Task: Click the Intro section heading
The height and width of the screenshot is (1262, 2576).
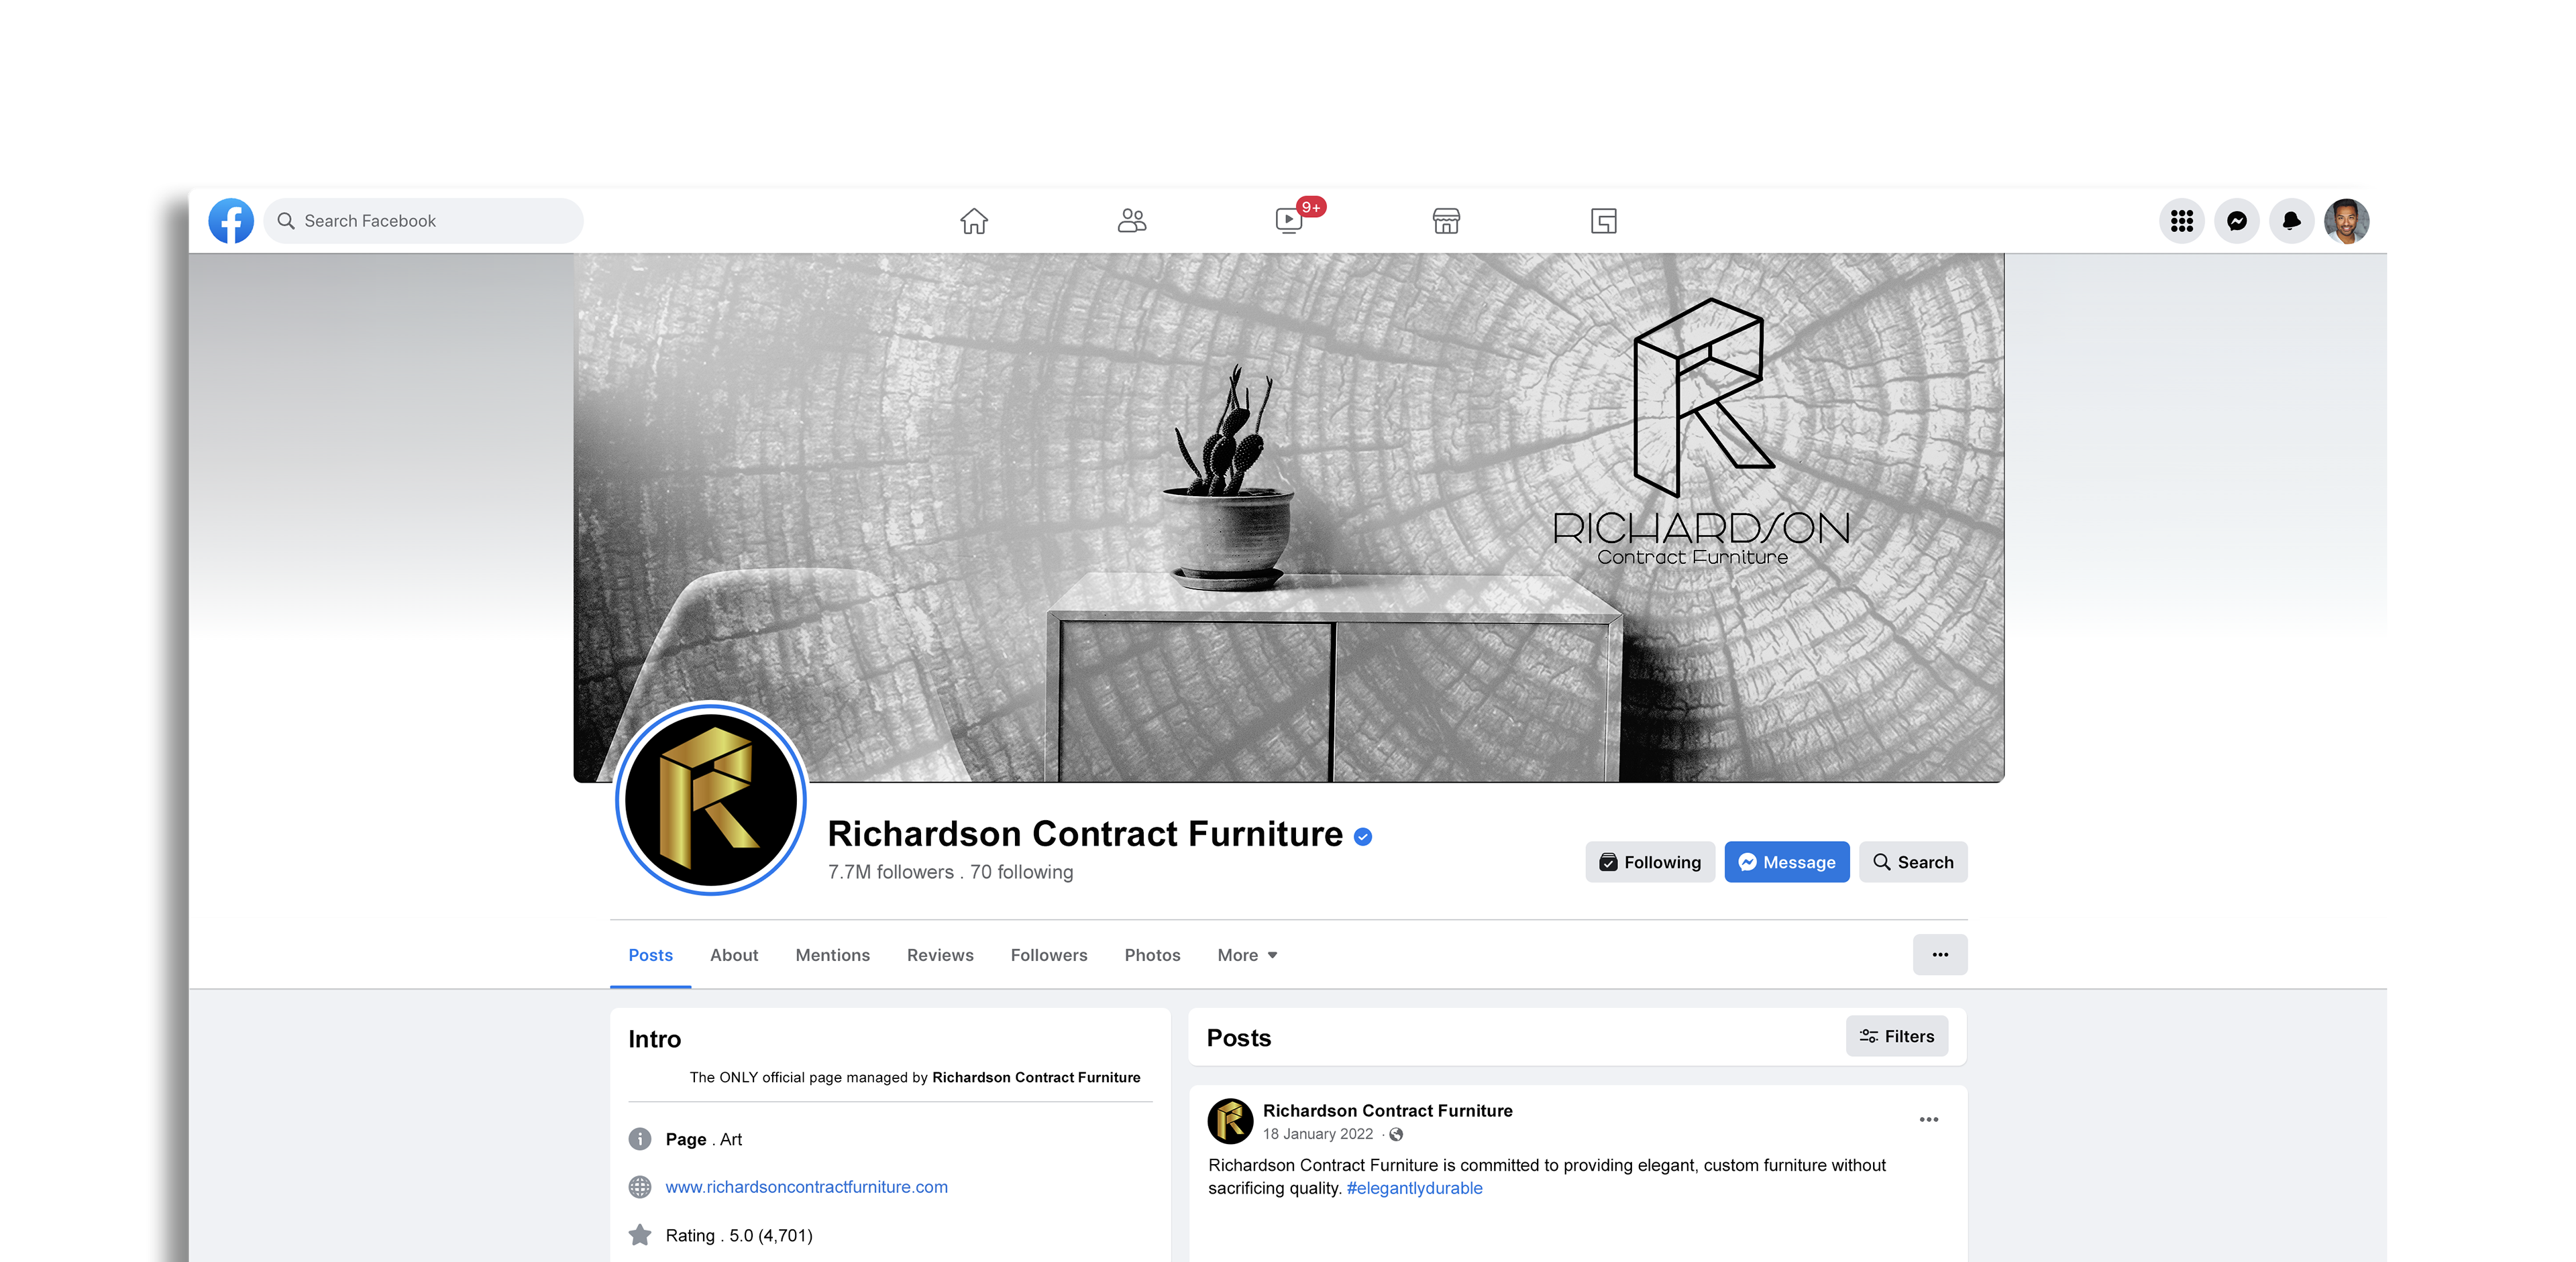Action: click(x=654, y=1039)
